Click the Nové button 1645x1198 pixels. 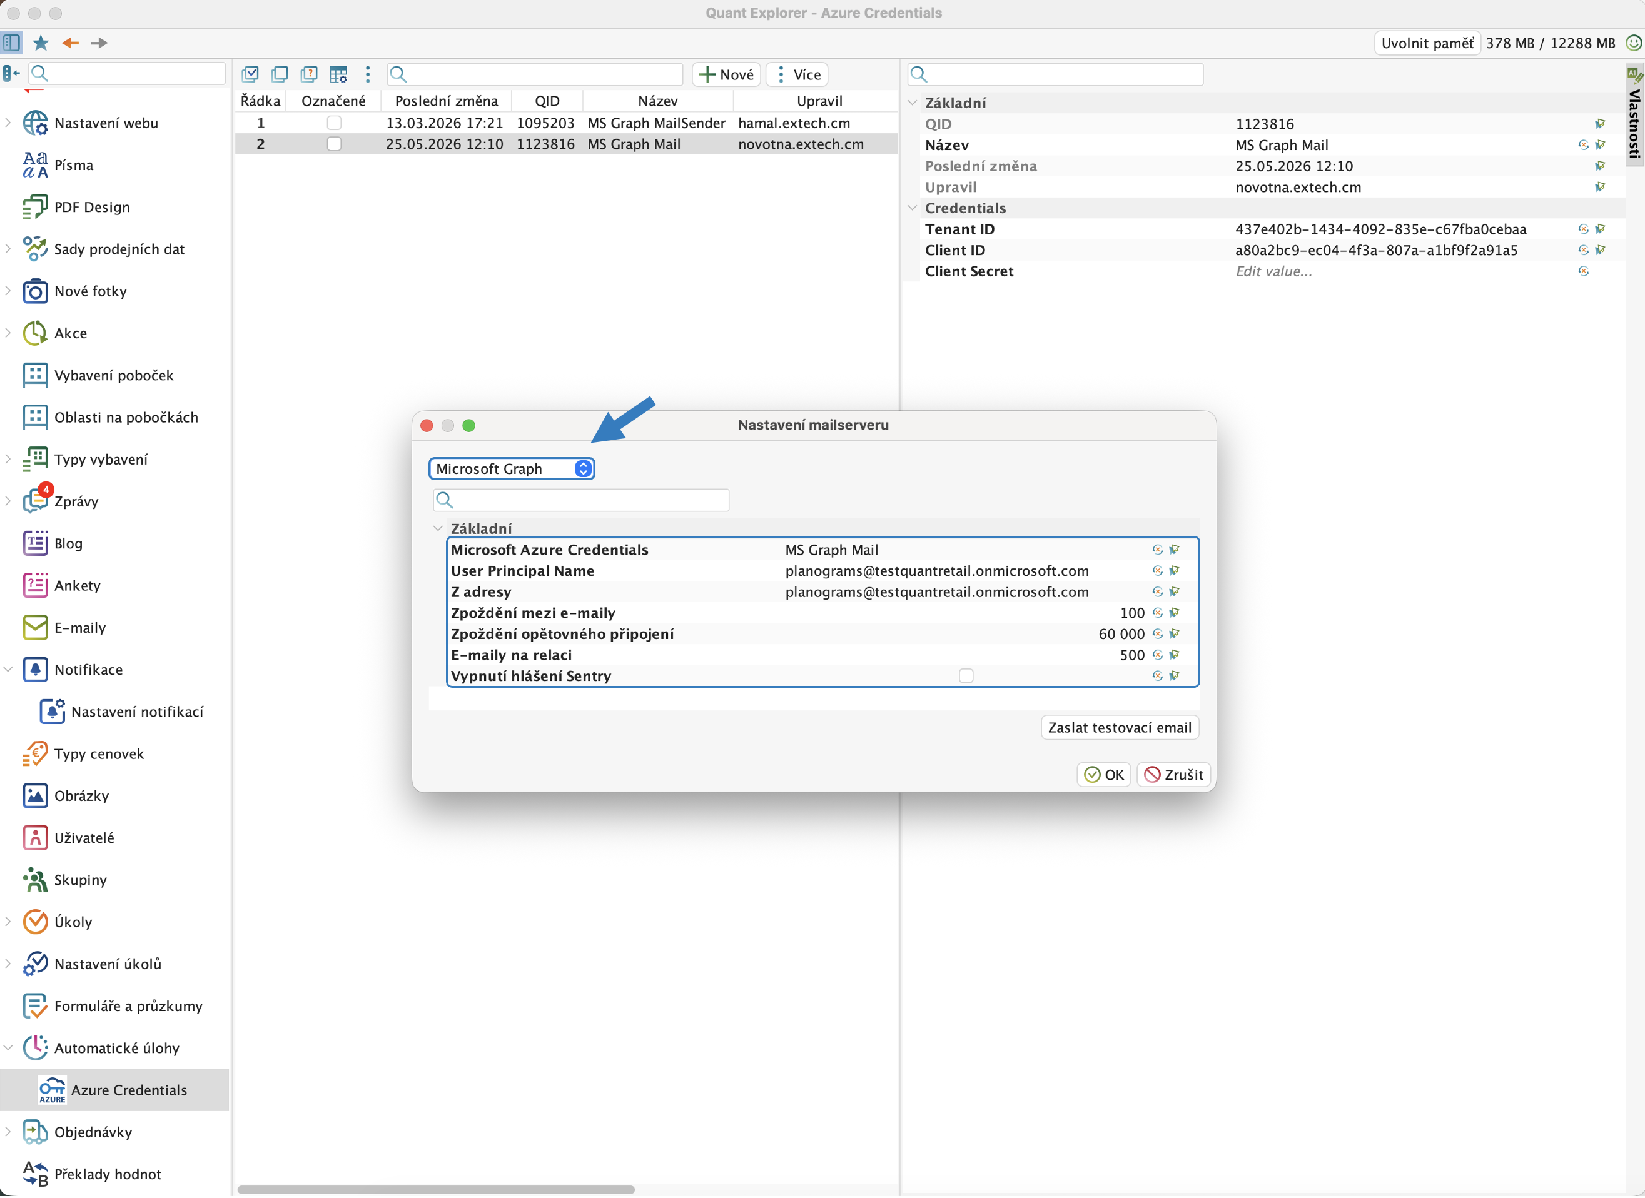pos(727,74)
